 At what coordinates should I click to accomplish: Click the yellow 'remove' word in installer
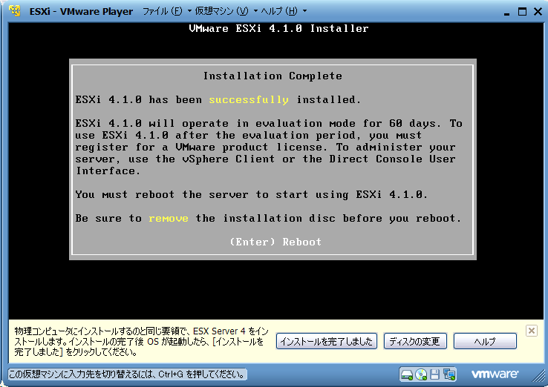169,219
